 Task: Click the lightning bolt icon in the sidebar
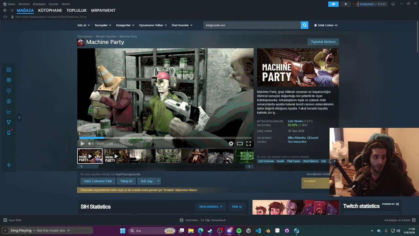point(9,165)
